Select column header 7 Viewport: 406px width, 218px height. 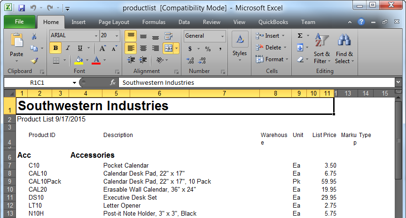224,93
